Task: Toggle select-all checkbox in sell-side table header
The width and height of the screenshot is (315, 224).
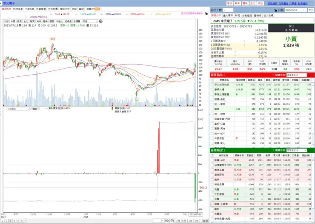Action: point(212,155)
